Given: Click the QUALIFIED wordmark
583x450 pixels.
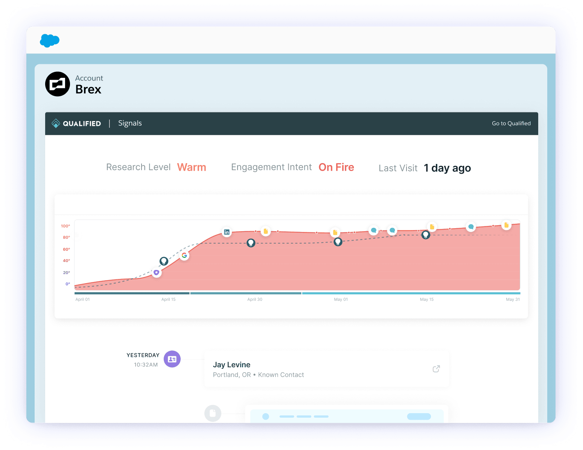Looking at the screenshot, I should pos(82,124).
